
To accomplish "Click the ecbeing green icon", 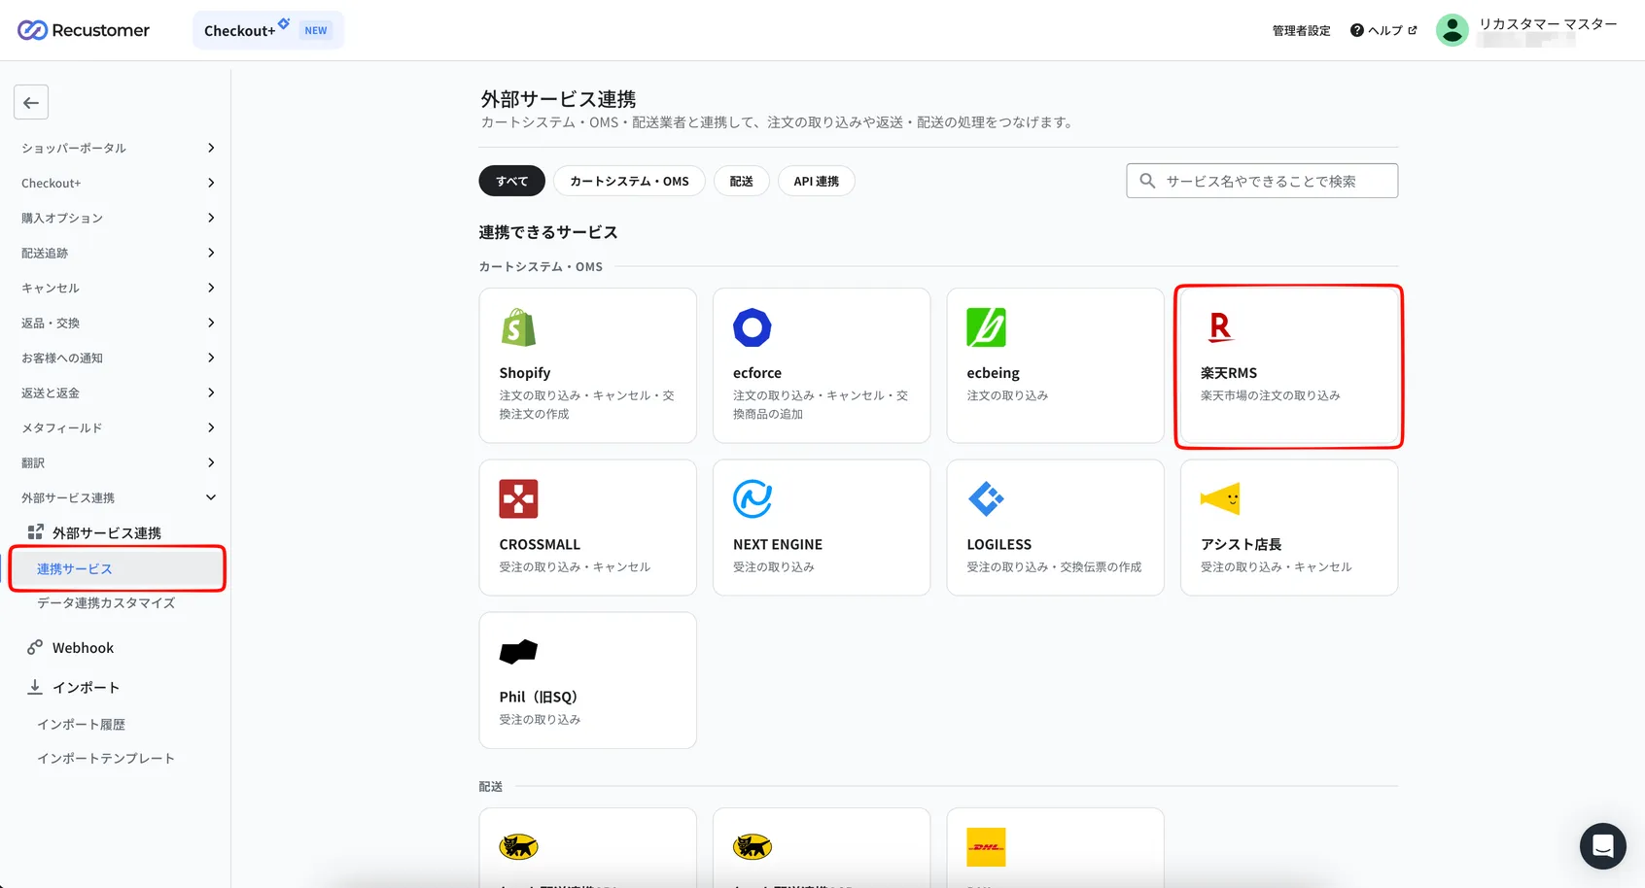I will 986,327.
